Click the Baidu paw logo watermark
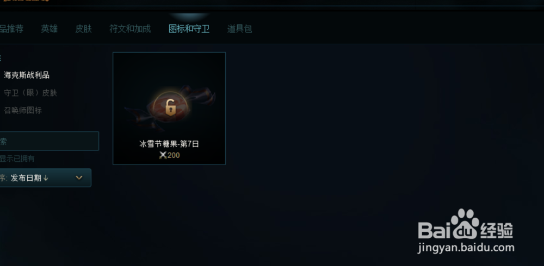The image size is (544, 266). coord(466,224)
